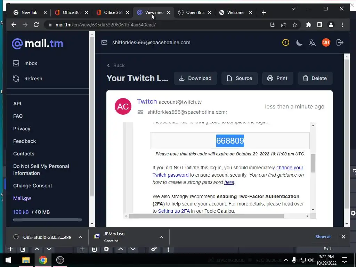Viewport: 356px width, 267px height.
Task: Click the browser forward arrow
Action: coord(25,25)
